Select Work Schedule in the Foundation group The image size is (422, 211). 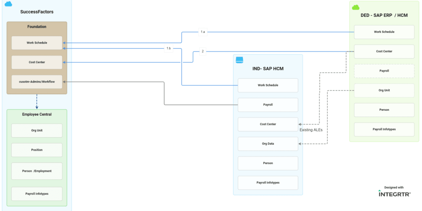click(x=37, y=43)
